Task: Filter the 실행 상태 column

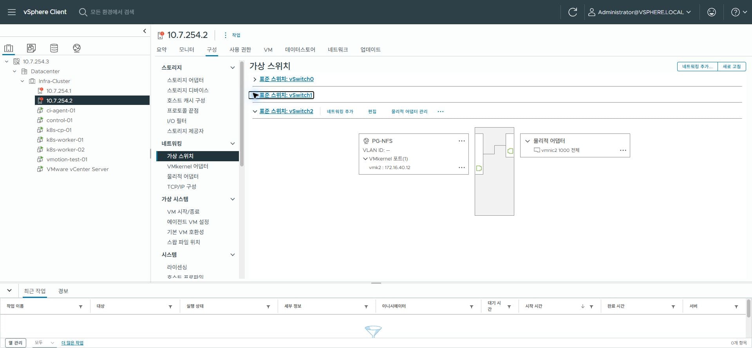Action: [268, 307]
